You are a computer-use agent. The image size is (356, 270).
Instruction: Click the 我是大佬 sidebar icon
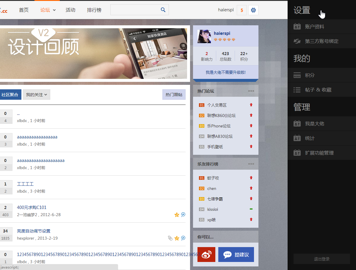[x=297, y=124]
